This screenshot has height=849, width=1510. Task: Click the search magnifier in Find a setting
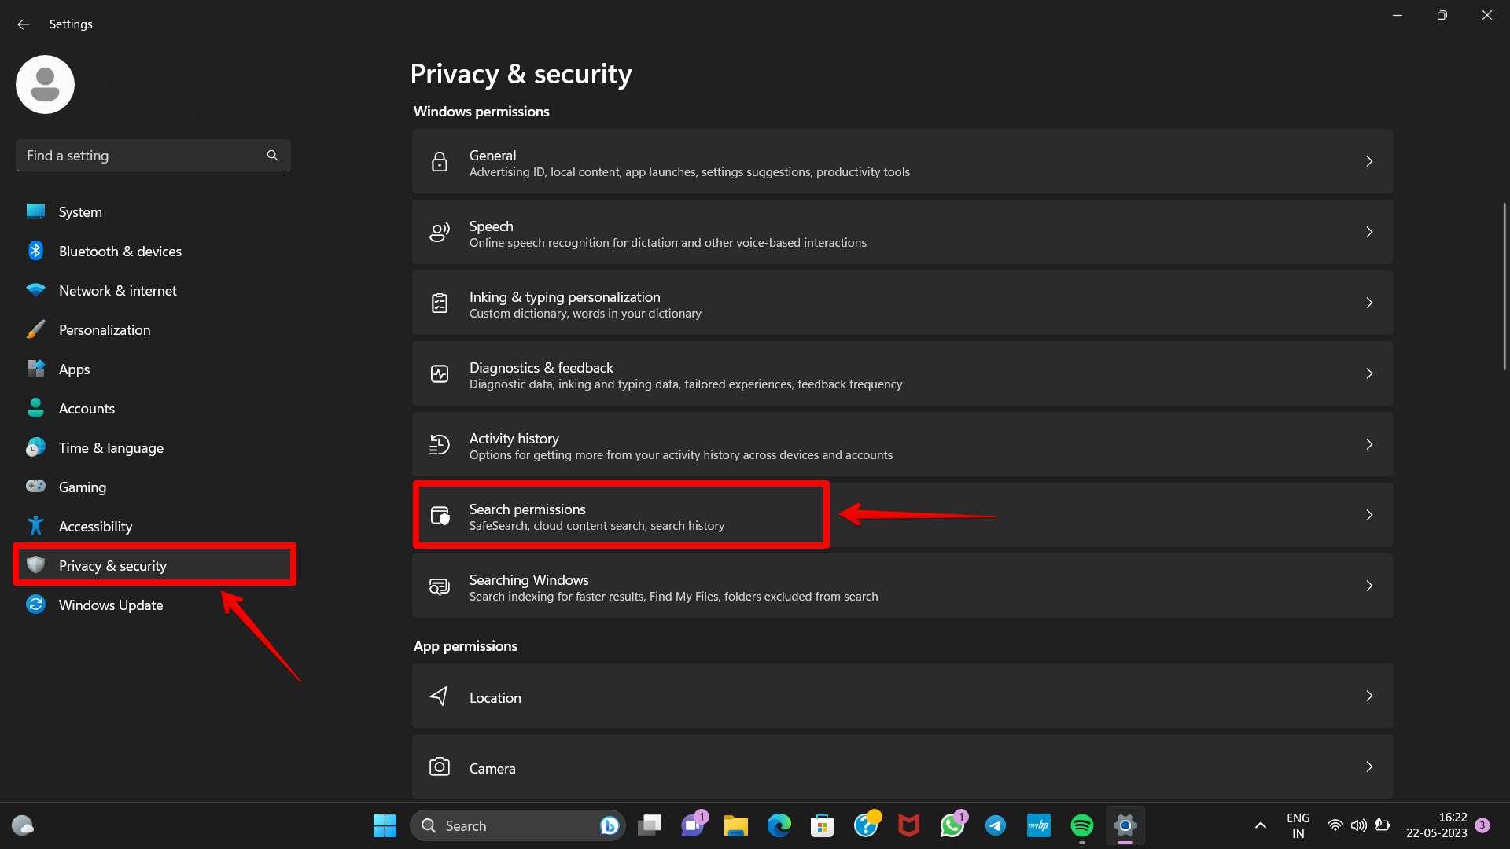(x=272, y=156)
